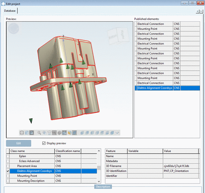
Task: Click the last blue standard-view cube icon
Action: point(112,133)
